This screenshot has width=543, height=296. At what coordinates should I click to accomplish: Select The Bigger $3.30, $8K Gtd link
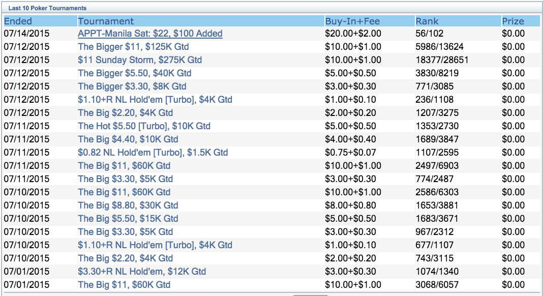[132, 86]
